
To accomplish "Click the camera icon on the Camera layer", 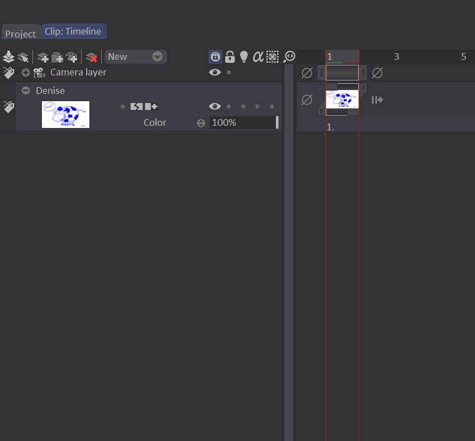I will coord(39,72).
